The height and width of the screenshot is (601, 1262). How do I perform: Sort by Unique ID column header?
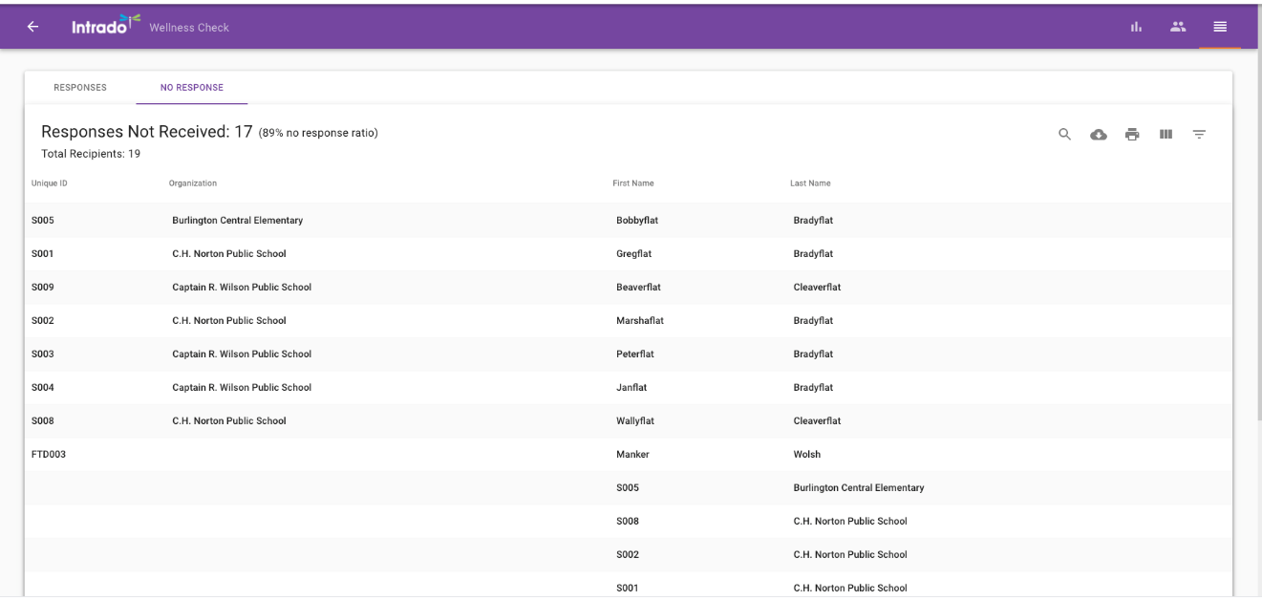point(50,183)
